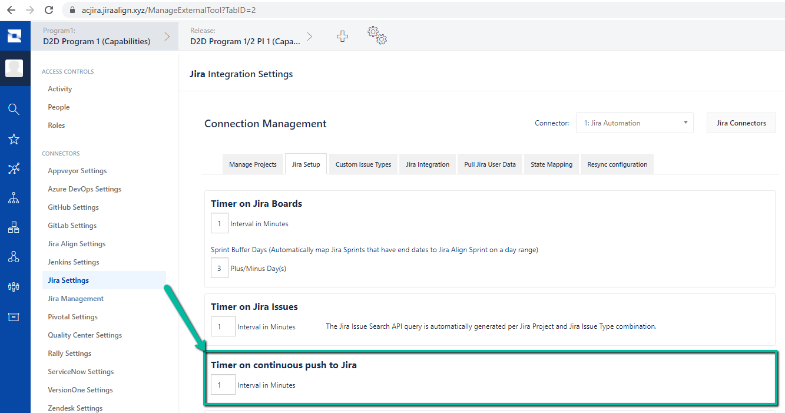
Task: Open Activity under Access Controls
Action: coord(60,89)
